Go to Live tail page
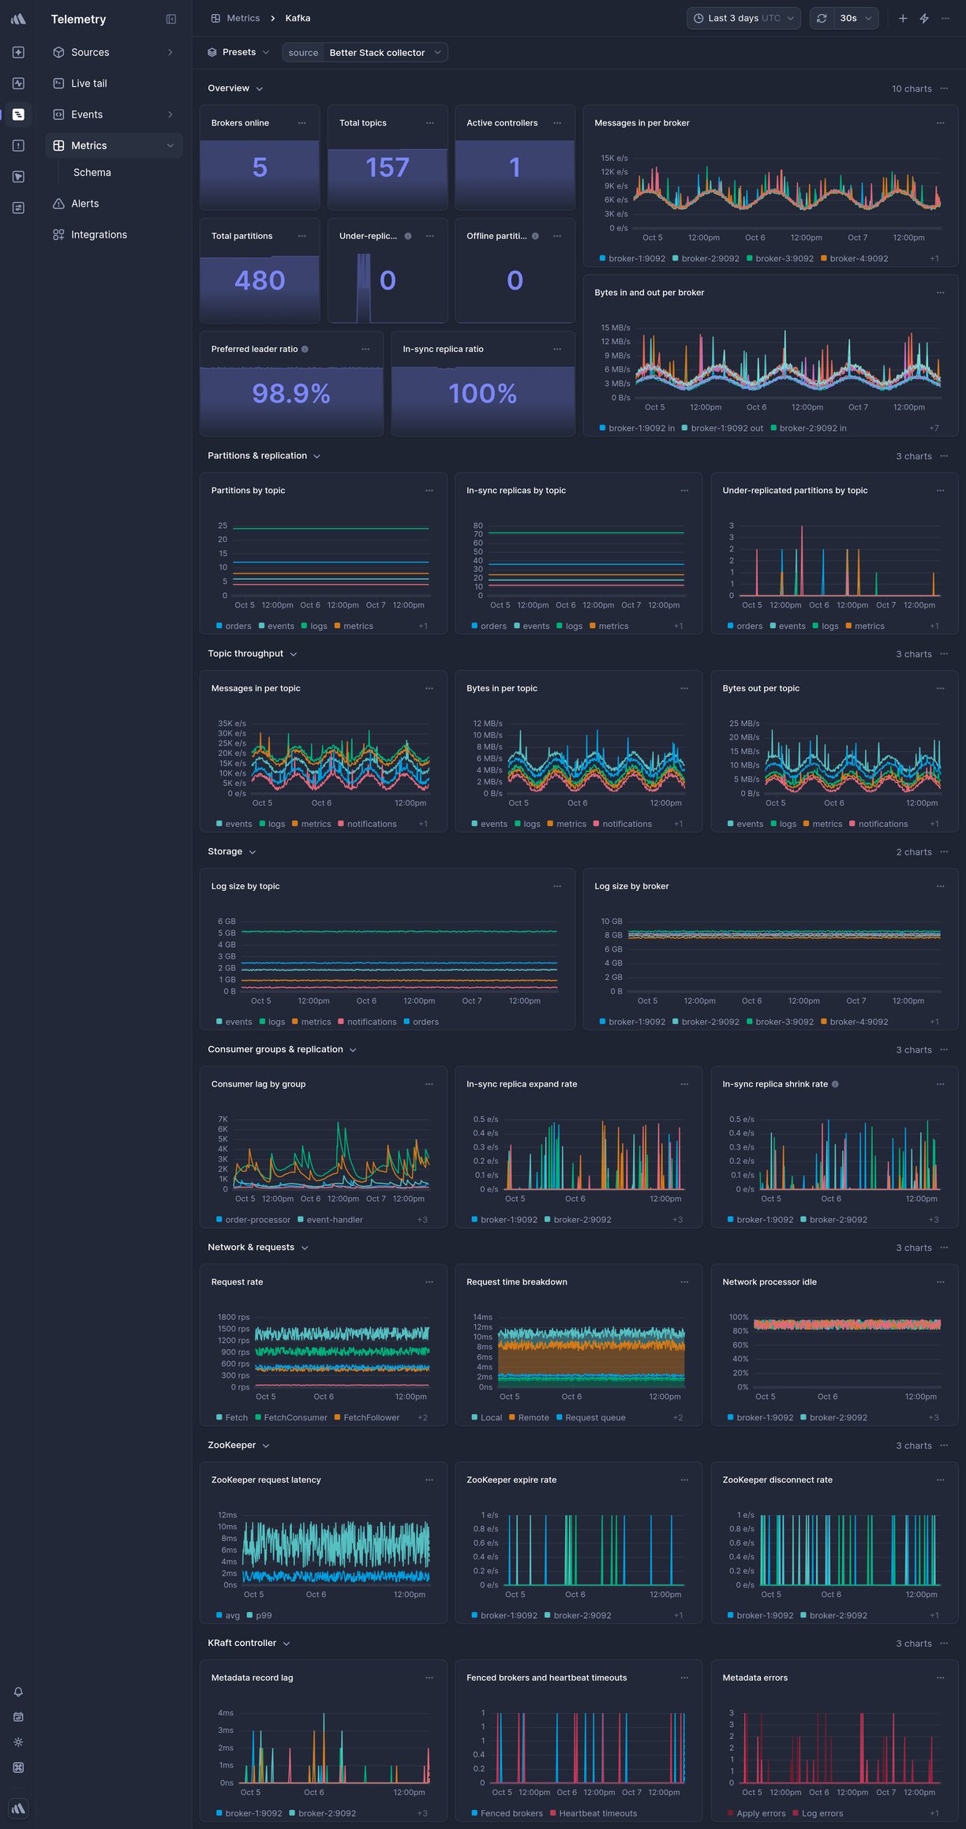The width and height of the screenshot is (966, 1829). pyautogui.click(x=113, y=83)
